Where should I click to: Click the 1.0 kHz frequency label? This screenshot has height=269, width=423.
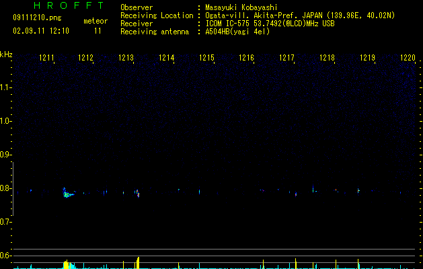(5, 121)
